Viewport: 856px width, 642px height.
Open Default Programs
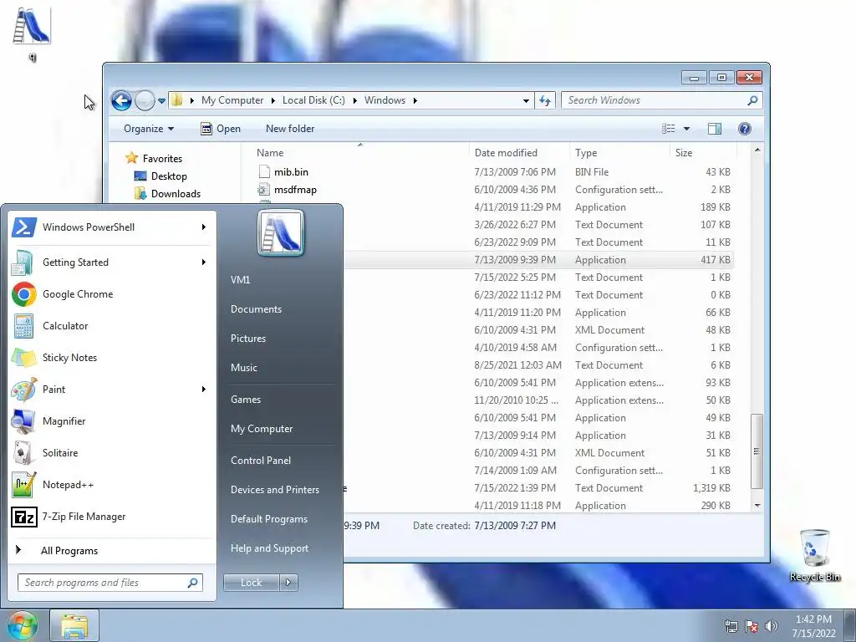coord(268,519)
